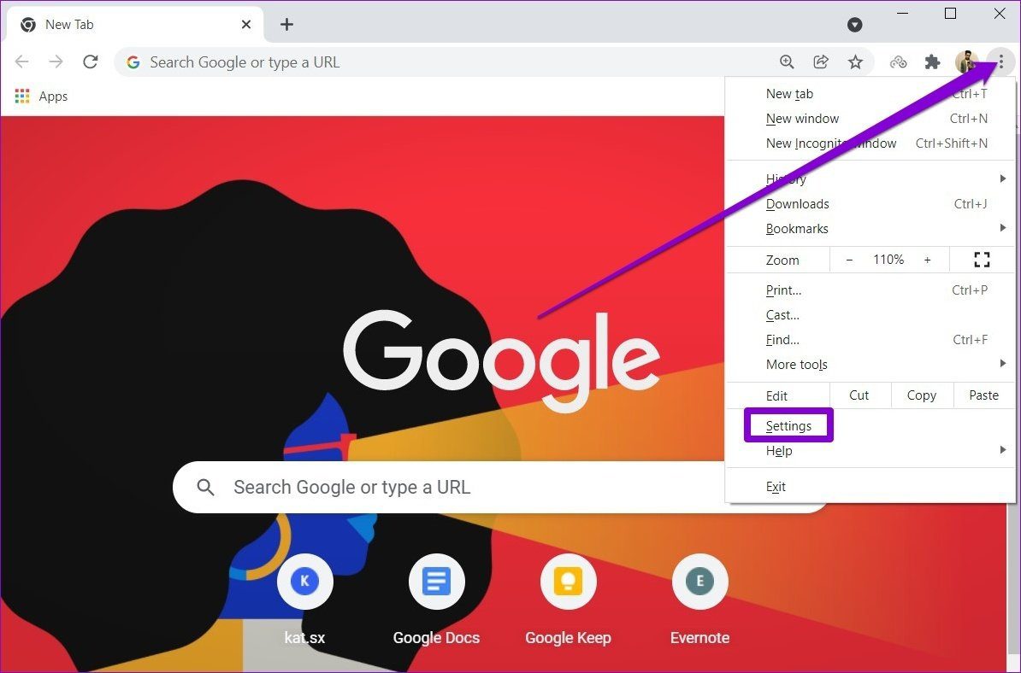Expand the History submenu

point(871,178)
